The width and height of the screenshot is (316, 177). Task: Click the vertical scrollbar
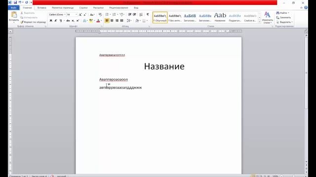(306, 73)
